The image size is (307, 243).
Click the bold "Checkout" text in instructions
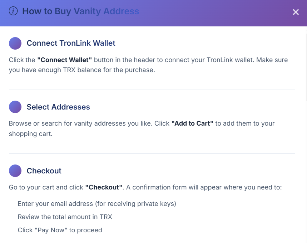tap(104, 187)
